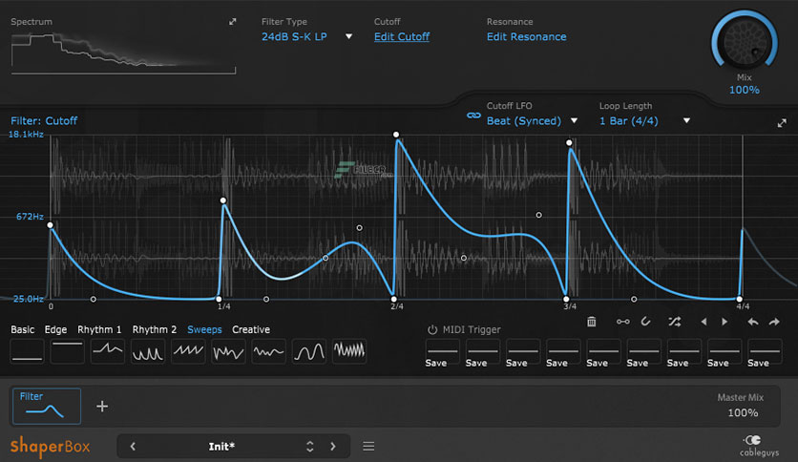Open the Cutoff LFO Beat (Synced) dropdown
798x462 pixels.
click(533, 121)
